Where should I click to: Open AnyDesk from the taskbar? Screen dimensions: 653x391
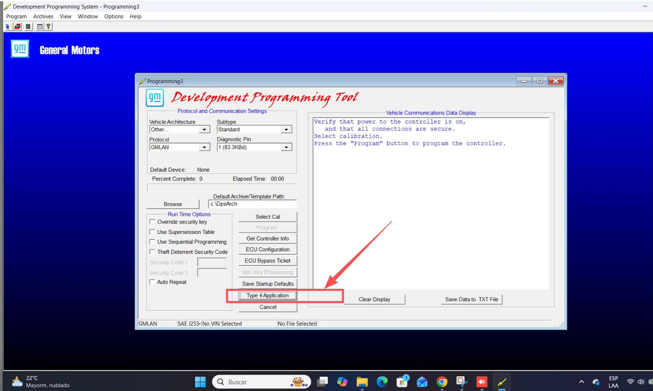[x=482, y=382]
